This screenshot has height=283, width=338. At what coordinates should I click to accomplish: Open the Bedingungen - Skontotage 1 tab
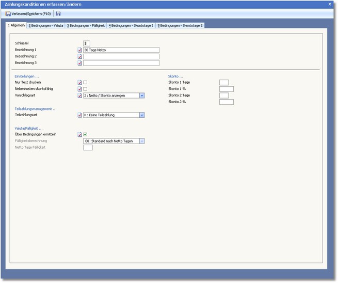point(131,25)
